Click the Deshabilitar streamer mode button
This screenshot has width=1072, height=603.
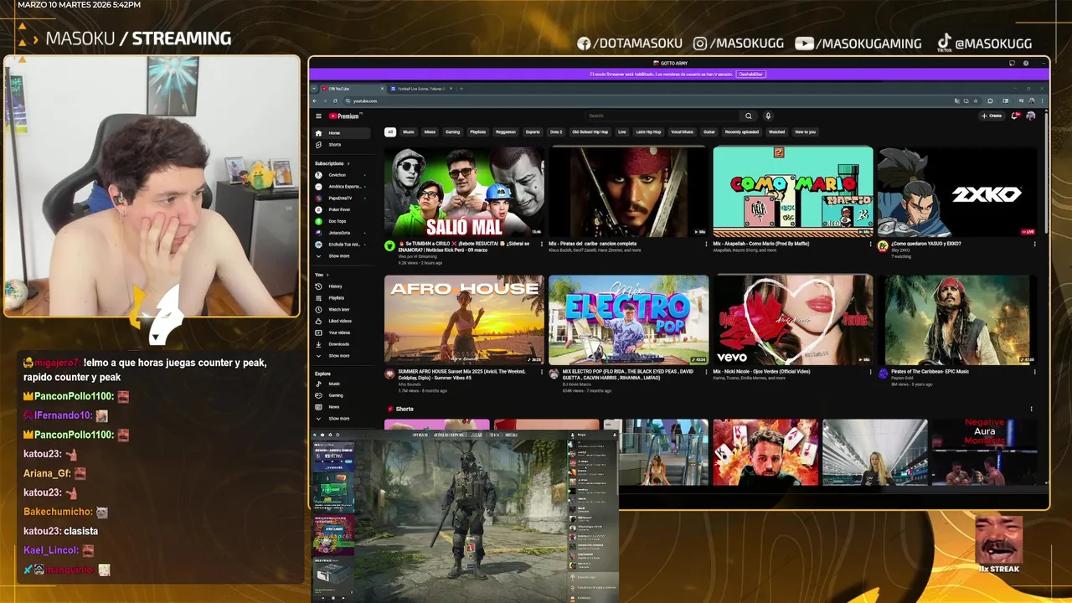coord(751,74)
